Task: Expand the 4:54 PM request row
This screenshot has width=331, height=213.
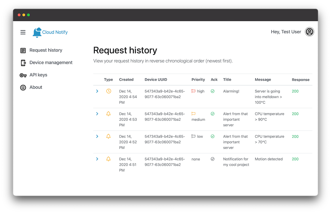Action: (x=97, y=91)
